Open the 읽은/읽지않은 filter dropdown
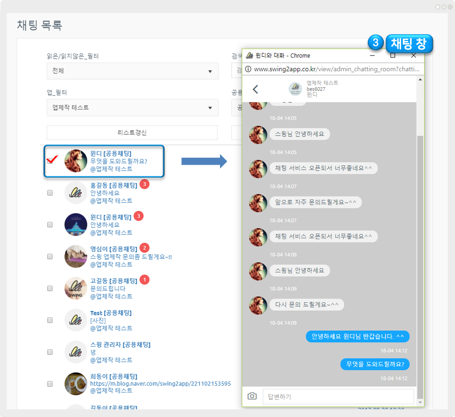The image size is (455, 417). tap(132, 71)
